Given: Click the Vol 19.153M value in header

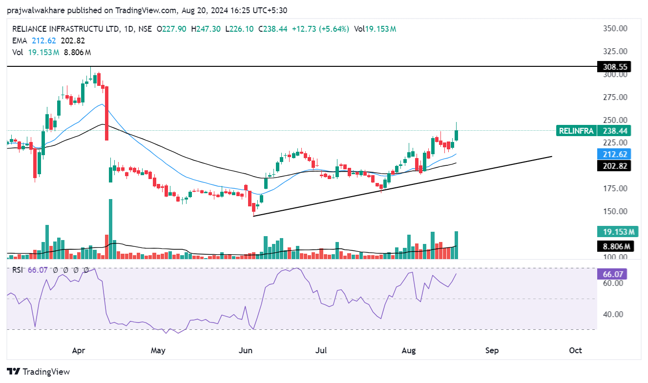Looking at the screenshot, I should (x=375, y=29).
